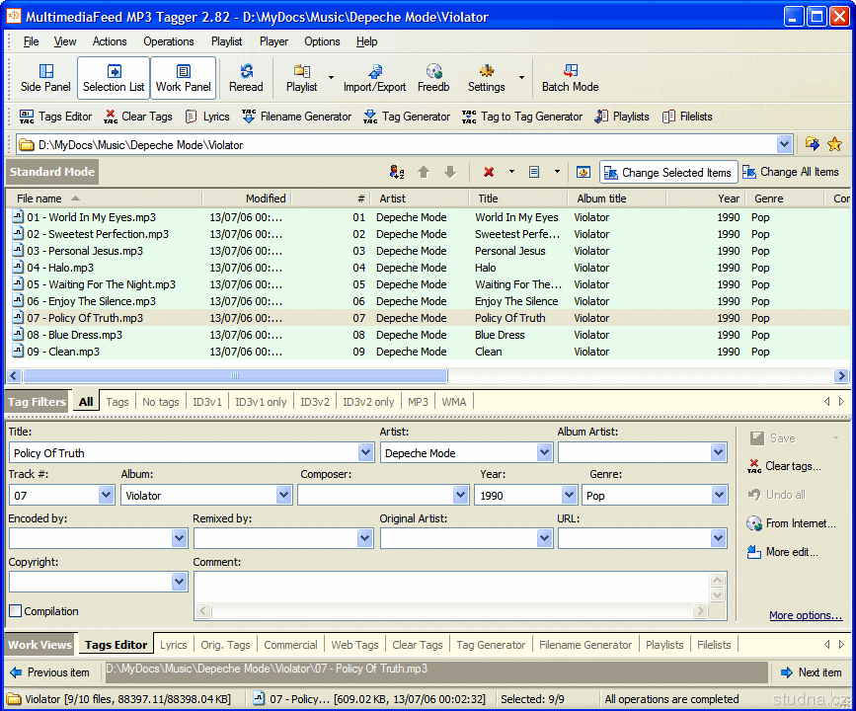The width and height of the screenshot is (856, 711).
Task: Toggle the Side Panel view
Action: tap(45, 78)
